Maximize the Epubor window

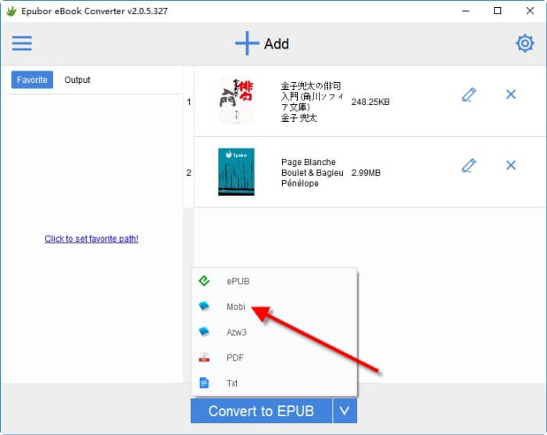point(498,11)
